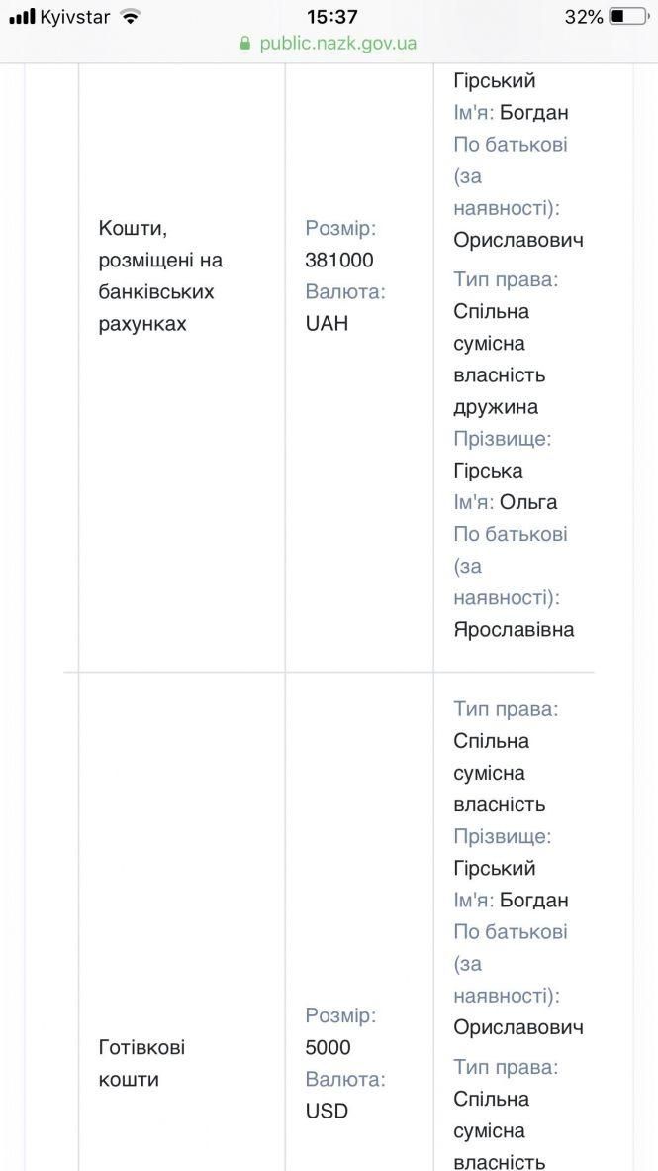Tap the Kyivstar carrier label
Screen dimensions: 658x1171
(x=75, y=17)
